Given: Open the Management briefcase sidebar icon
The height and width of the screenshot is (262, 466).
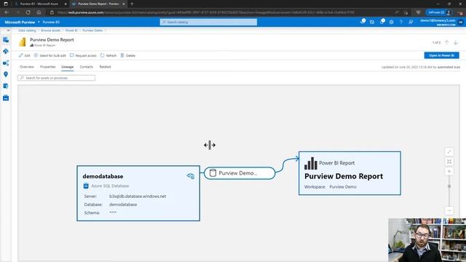Looking at the screenshot, I should (6, 98).
